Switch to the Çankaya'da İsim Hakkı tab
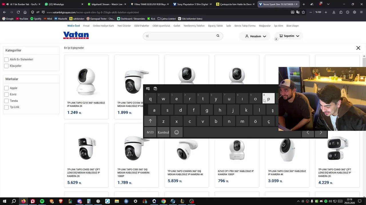Screen dimensions: 366x205 coord(235,4)
